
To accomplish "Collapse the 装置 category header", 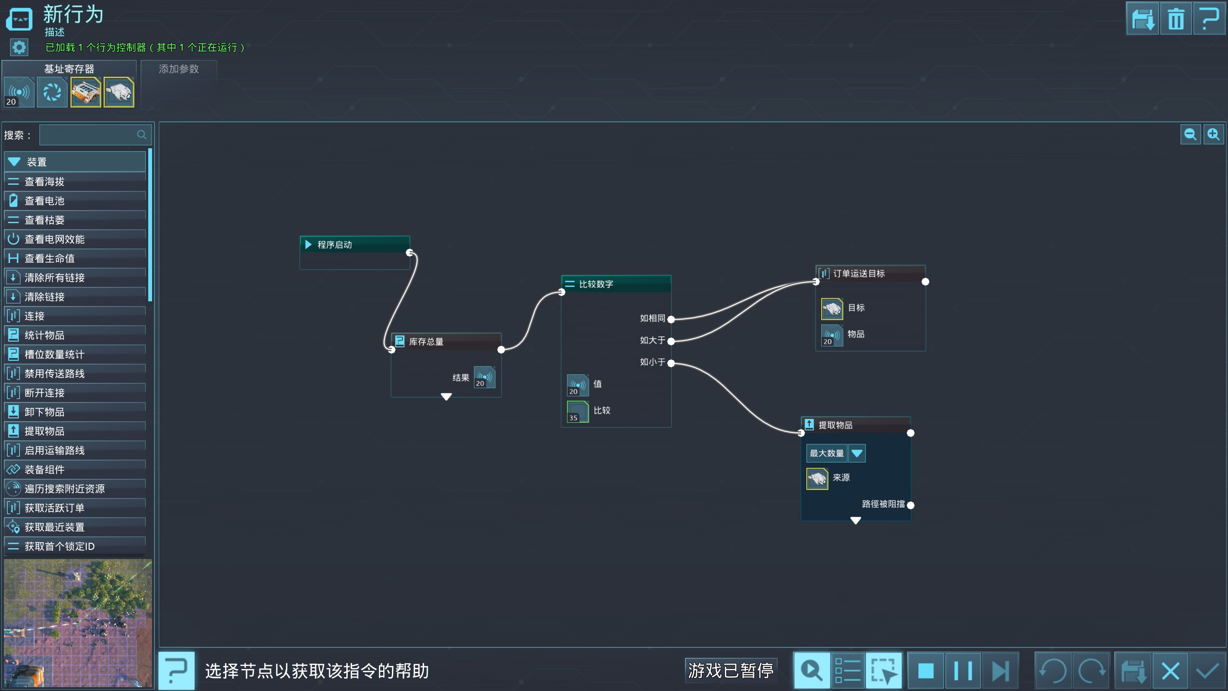I will point(75,162).
